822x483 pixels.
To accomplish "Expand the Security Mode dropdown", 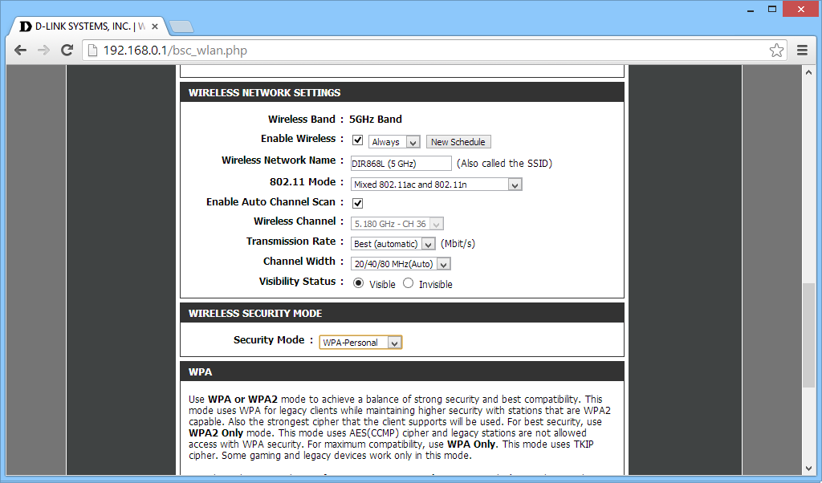I will tap(360, 343).
